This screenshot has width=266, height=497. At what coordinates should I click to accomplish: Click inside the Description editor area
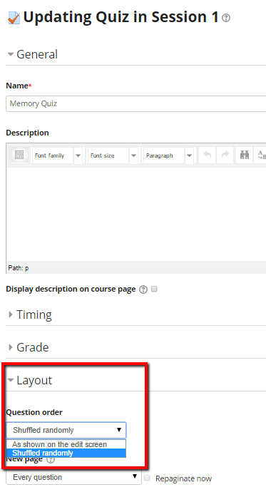click(x=135, y=214)
